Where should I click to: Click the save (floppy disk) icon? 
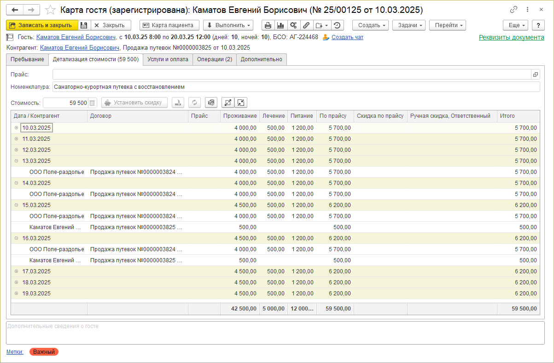click(84, 25)
